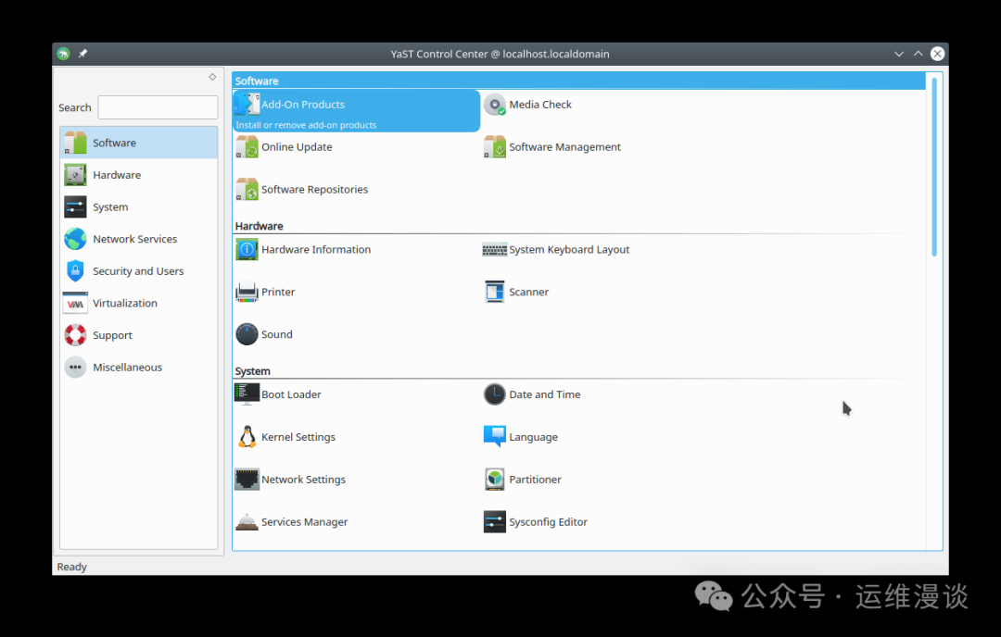Click the Kernel Settings label
1001x637 pixels.
298,437
